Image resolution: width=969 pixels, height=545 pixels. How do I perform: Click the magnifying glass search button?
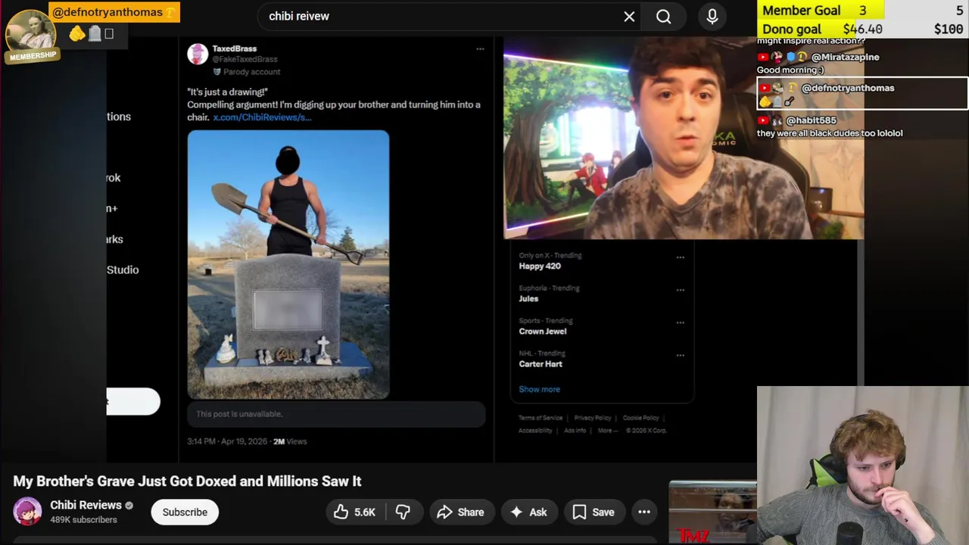click(x=664, y=16)
